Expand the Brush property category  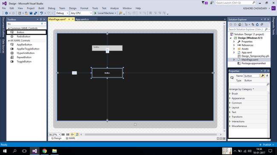(230, 93)
